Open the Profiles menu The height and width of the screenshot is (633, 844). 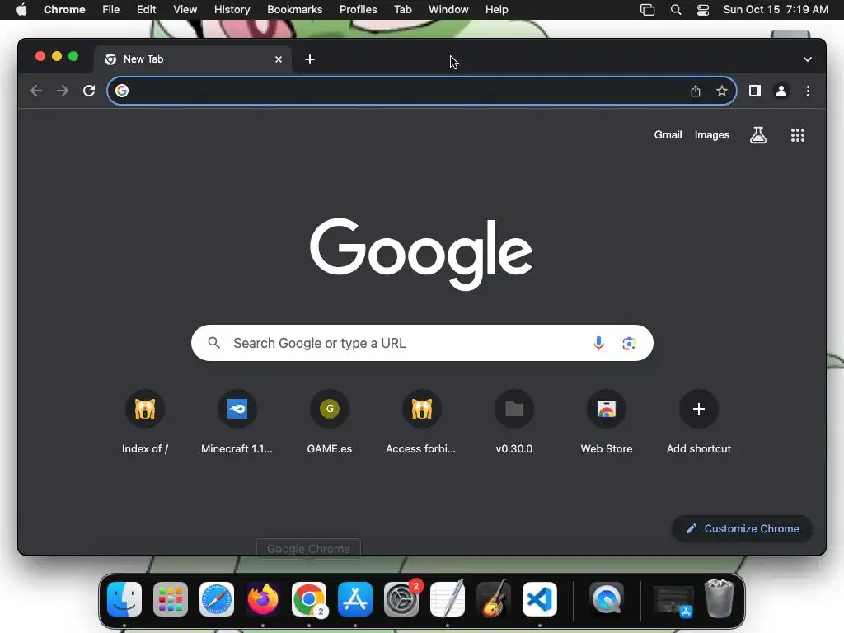click(x=358, y=10)
